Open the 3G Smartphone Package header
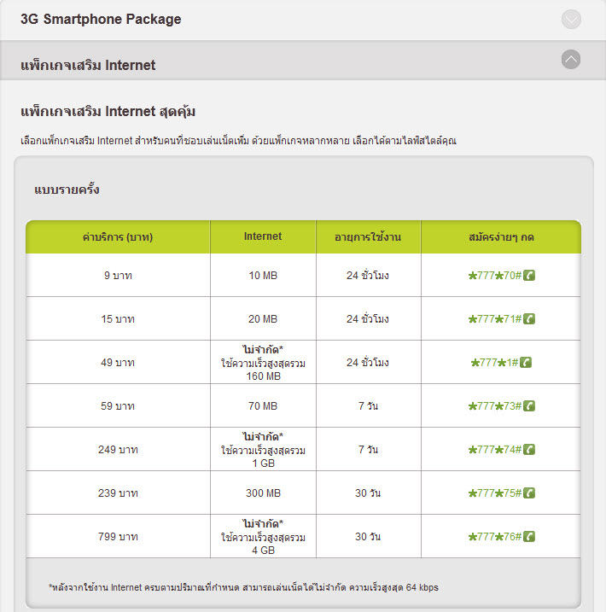 pyautogui.click(x=101, y=20)
